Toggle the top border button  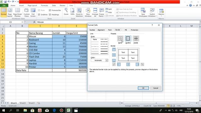pos(114,50)
